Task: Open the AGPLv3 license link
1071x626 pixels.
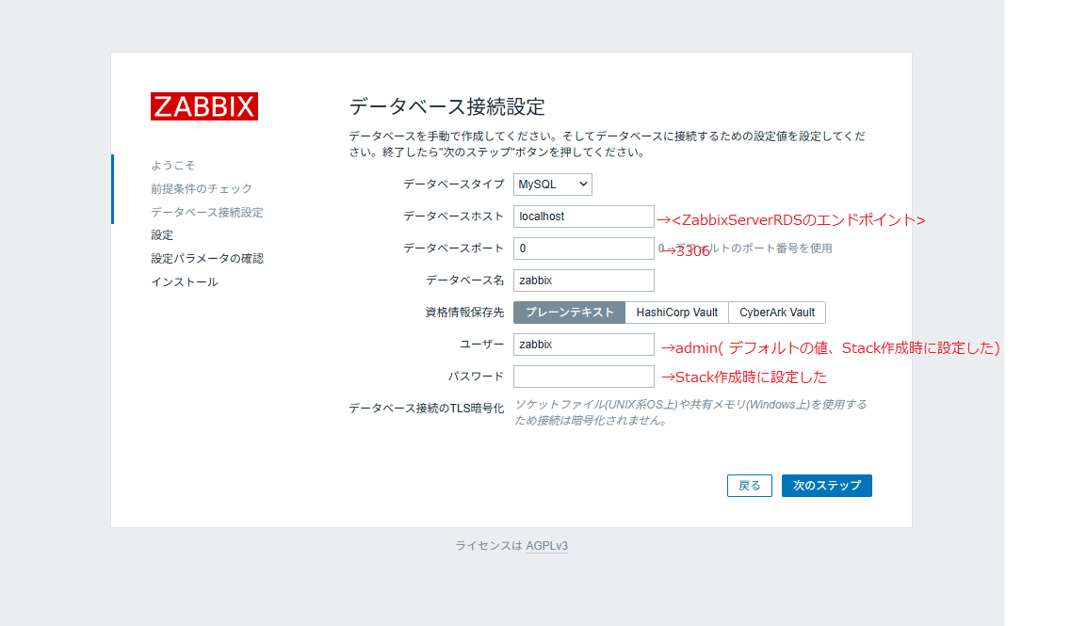Action: [x=547, y=545]
